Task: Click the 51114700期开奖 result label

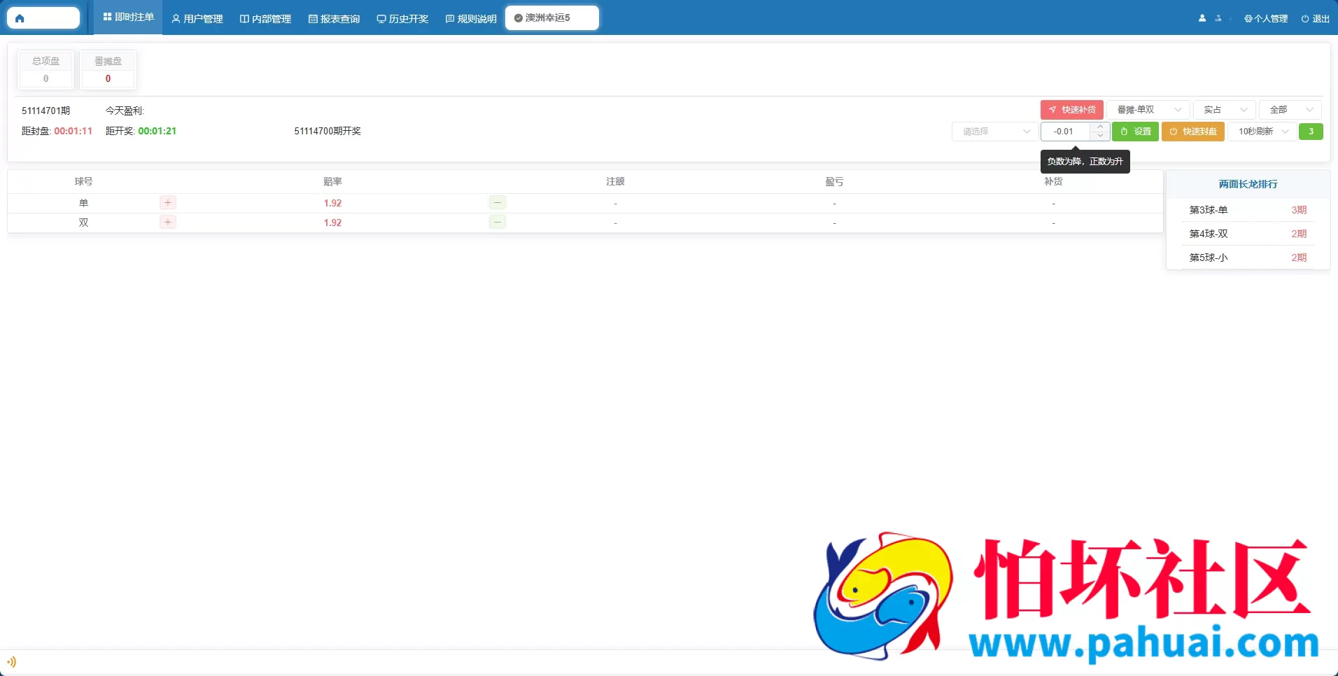Action: [x=328, y=132]
